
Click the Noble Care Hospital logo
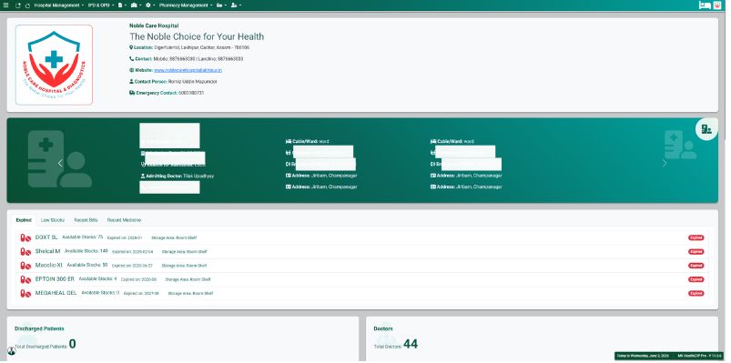[x=54, y=65]
